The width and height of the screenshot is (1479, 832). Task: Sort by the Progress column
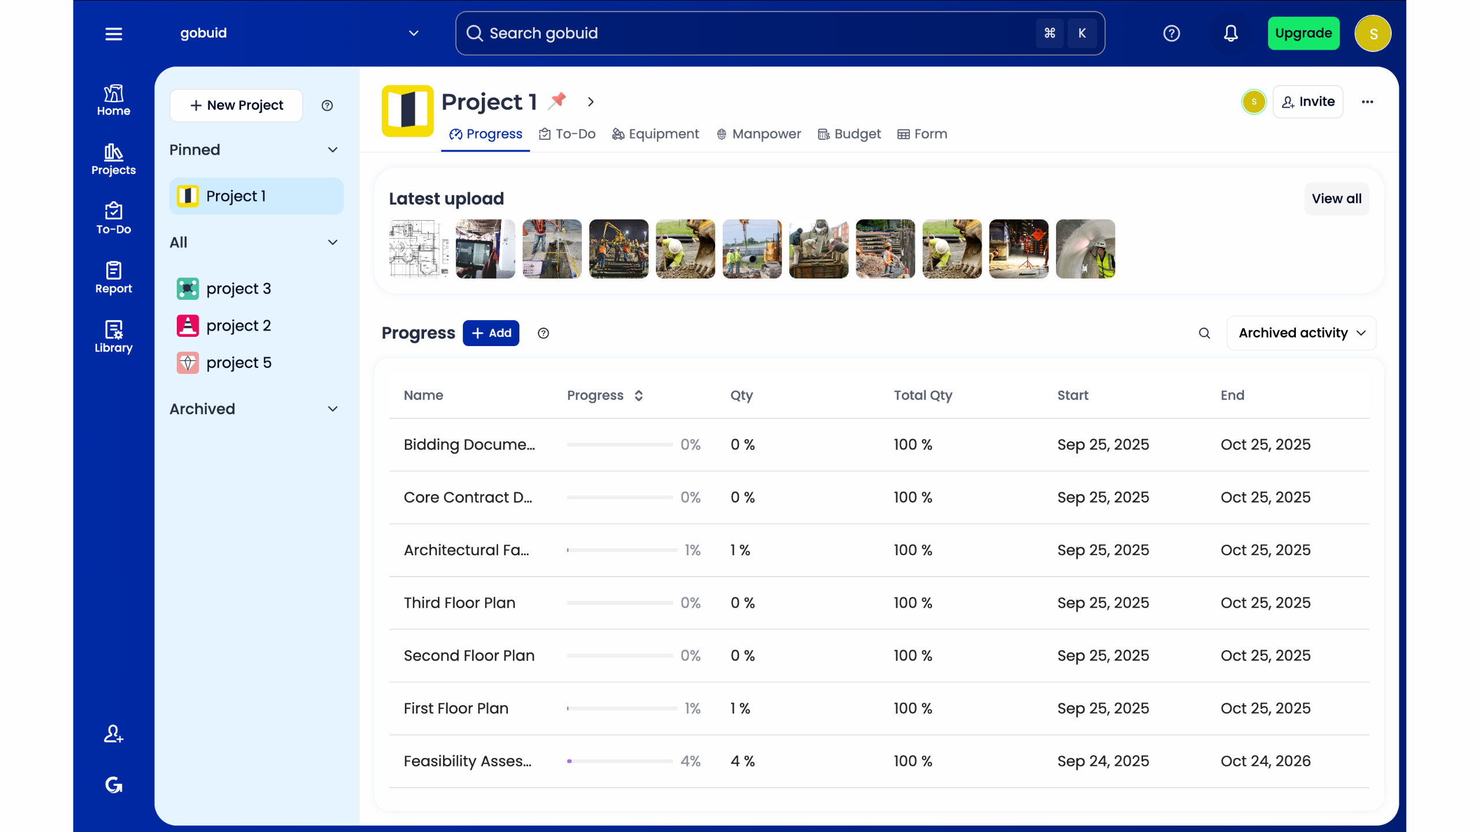(638, 395)
